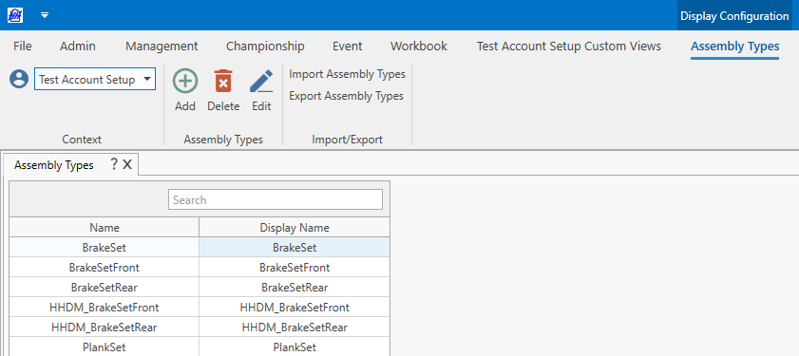Focus the Search input field
799x356 pixels.
tap(276, 199)
